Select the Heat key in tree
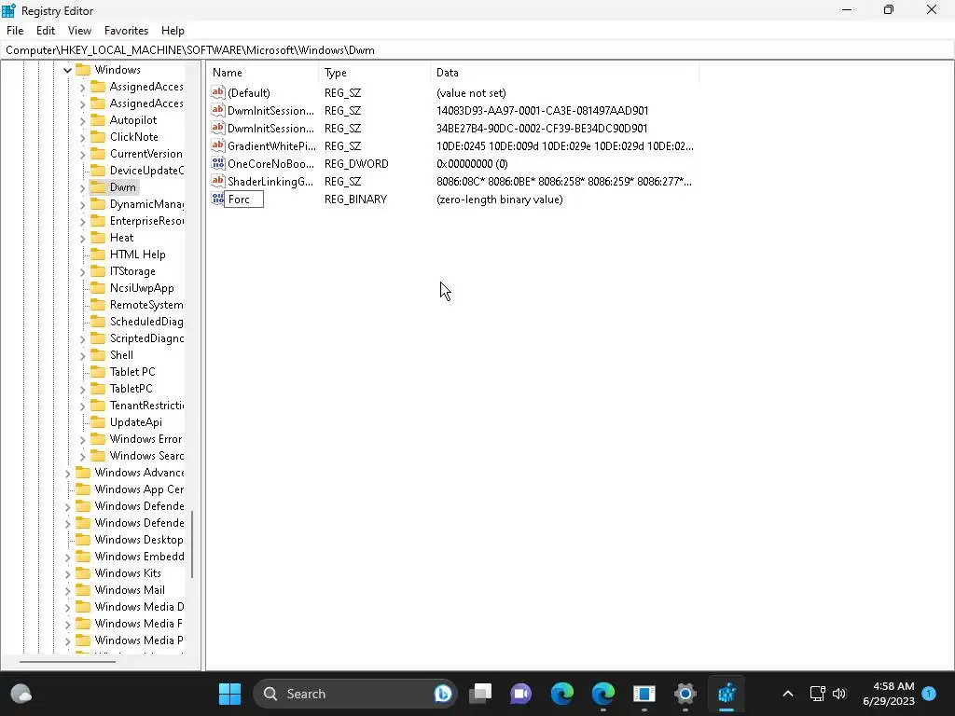The height and width of the screenshot is (716, 955). (121, 238)
